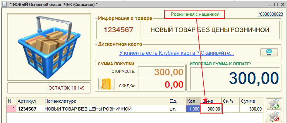Image resolution: width=287 pixels, height=123 pixels.
Task: Add item with green plus cart icon
Action: point(274,104)
